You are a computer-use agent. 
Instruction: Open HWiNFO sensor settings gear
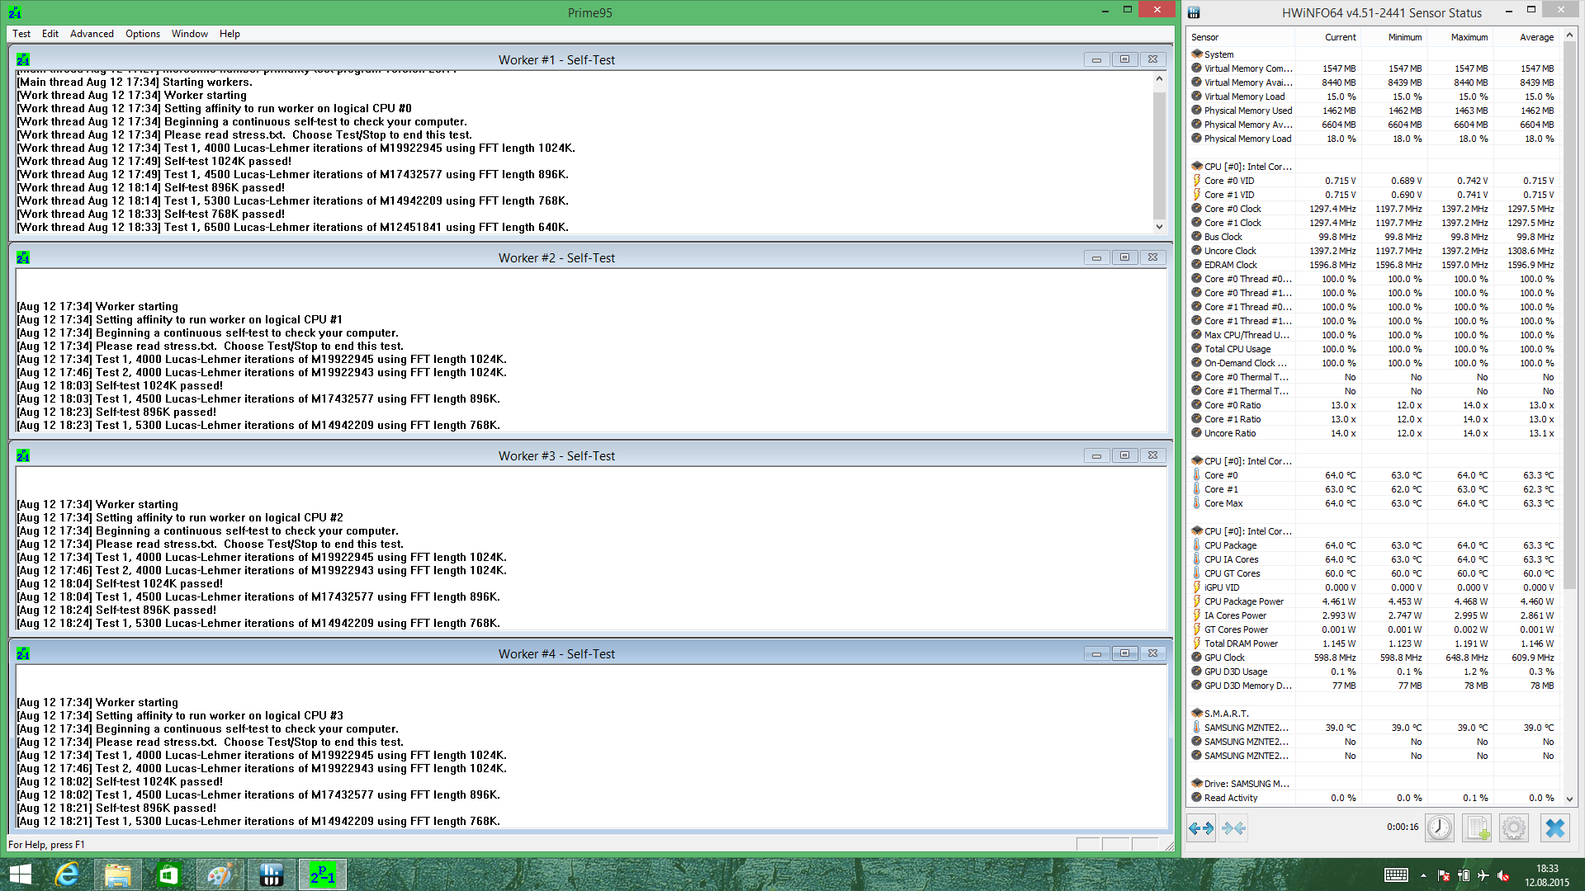pyautogui.click(x=1514, y=827)
